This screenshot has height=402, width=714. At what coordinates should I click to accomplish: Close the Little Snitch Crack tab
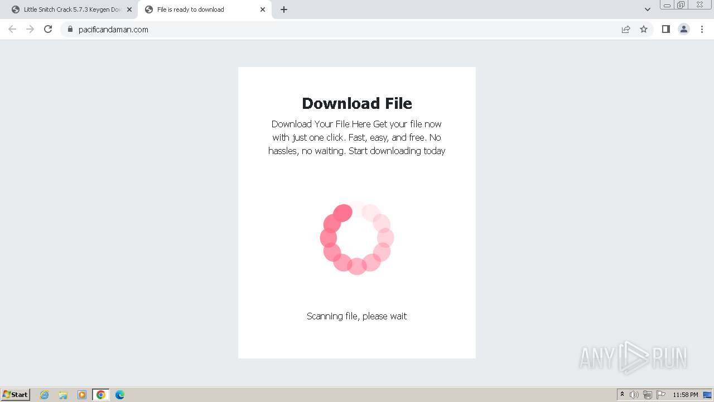(129, 9)
